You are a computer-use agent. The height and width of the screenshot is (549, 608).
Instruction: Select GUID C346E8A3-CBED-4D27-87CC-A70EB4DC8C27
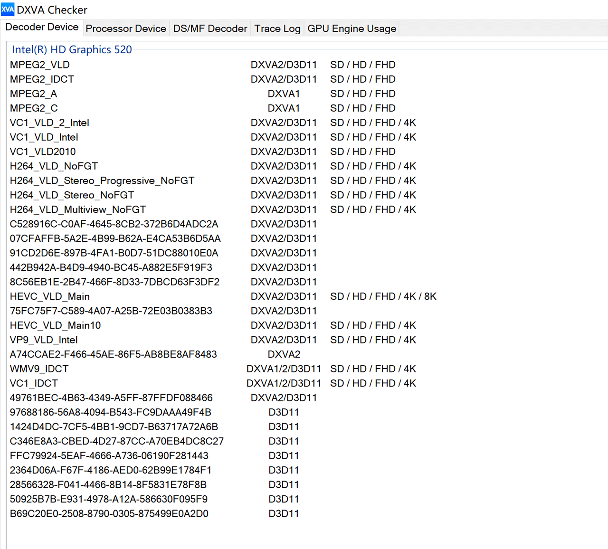pyautogui.click(x=117, y=442)
